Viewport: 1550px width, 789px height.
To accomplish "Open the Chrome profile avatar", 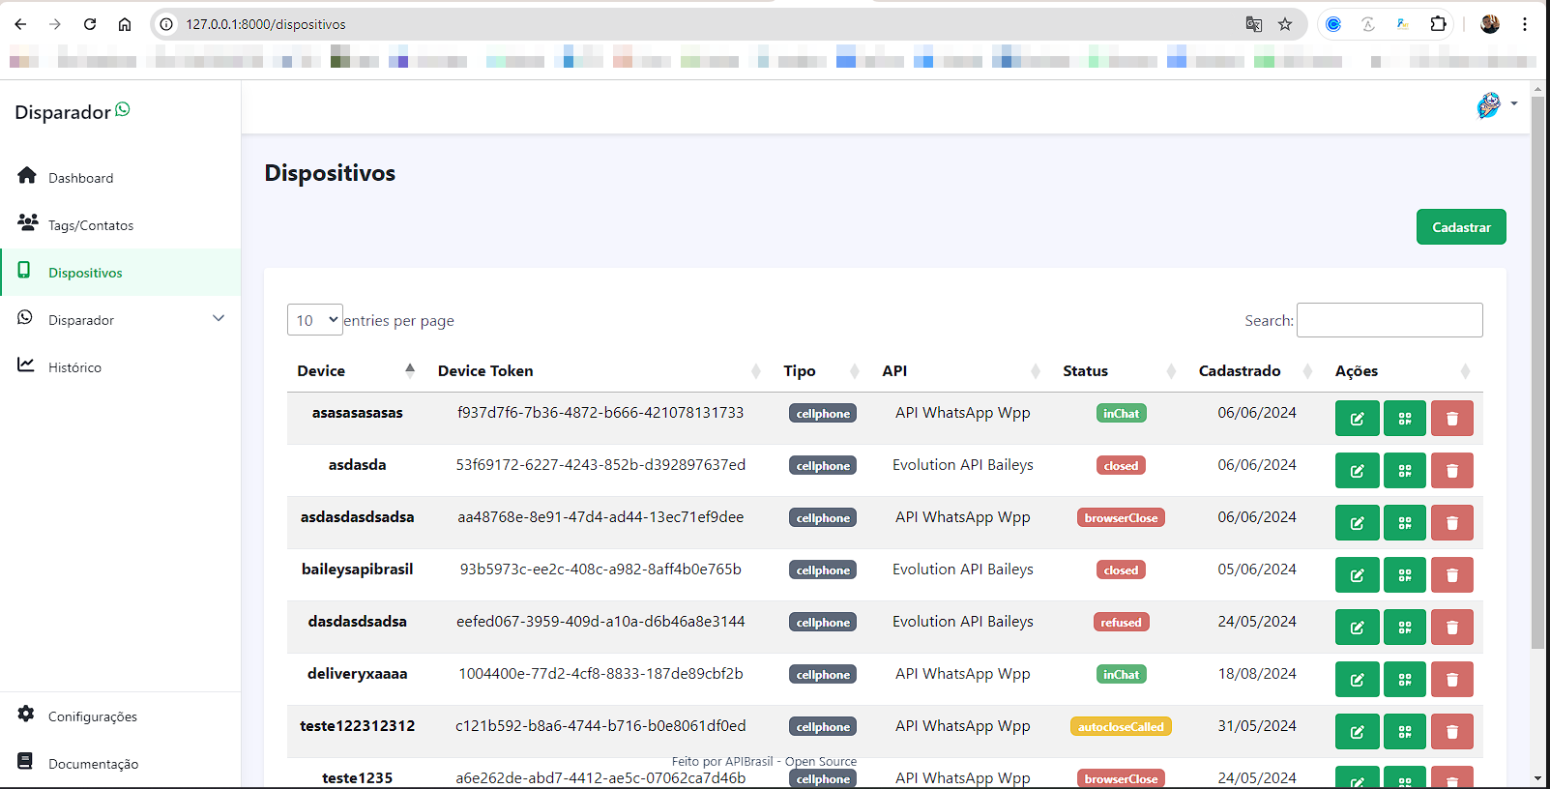I will tap(1490, 24).
